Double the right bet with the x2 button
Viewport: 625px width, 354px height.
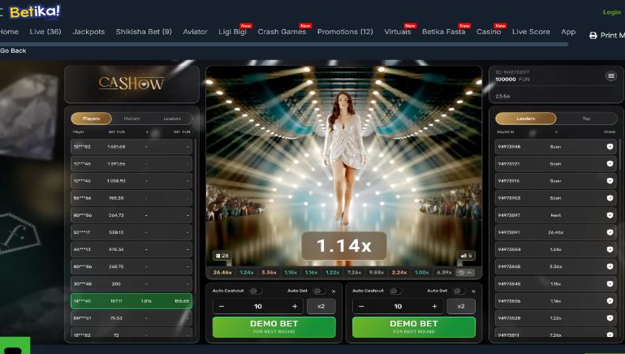pos(461,306)
